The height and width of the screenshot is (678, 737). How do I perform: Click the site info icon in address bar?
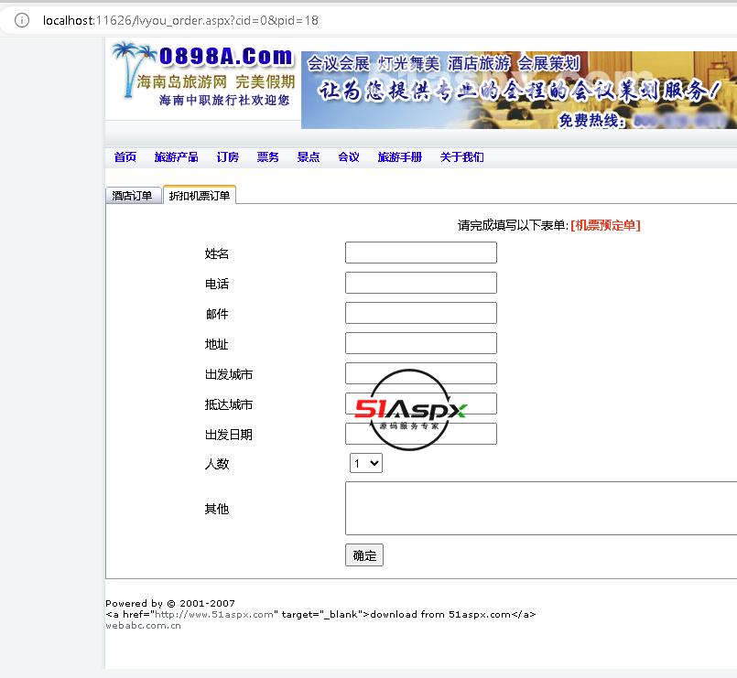click(x=22, y=20)
